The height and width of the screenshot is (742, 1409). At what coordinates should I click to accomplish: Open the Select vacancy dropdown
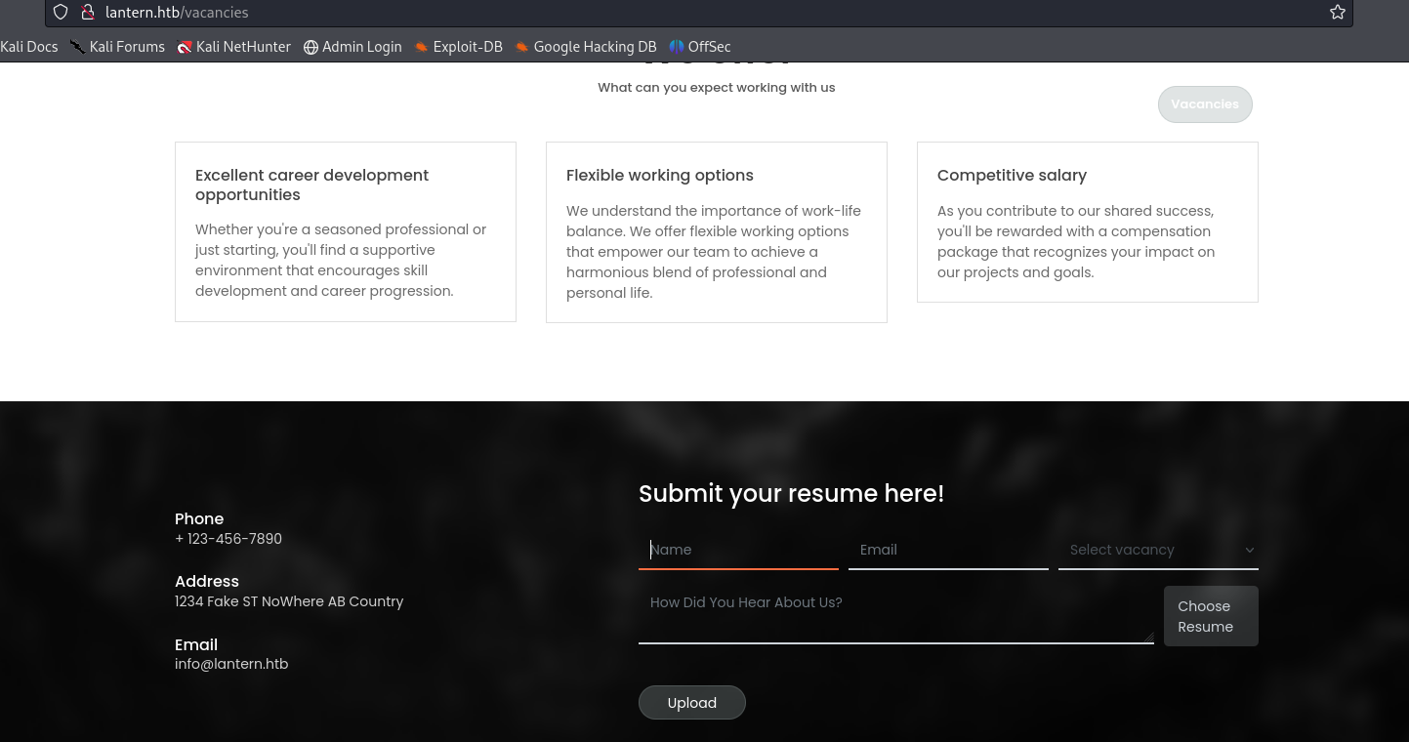1158,550
